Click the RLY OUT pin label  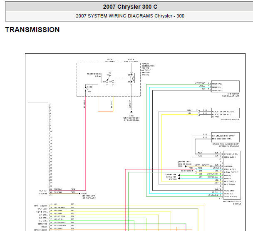click(x=43, y=191)
